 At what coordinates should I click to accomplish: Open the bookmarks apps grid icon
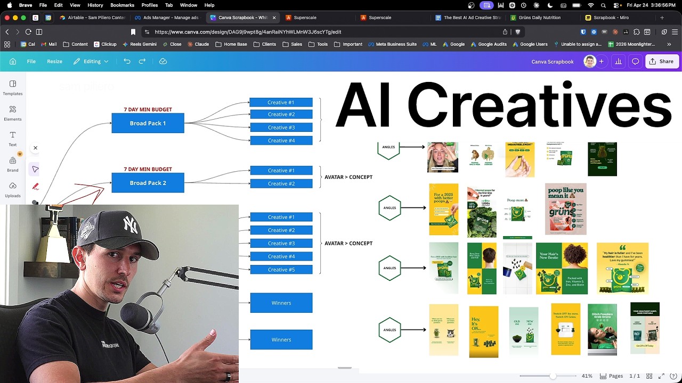coord(7,44)
